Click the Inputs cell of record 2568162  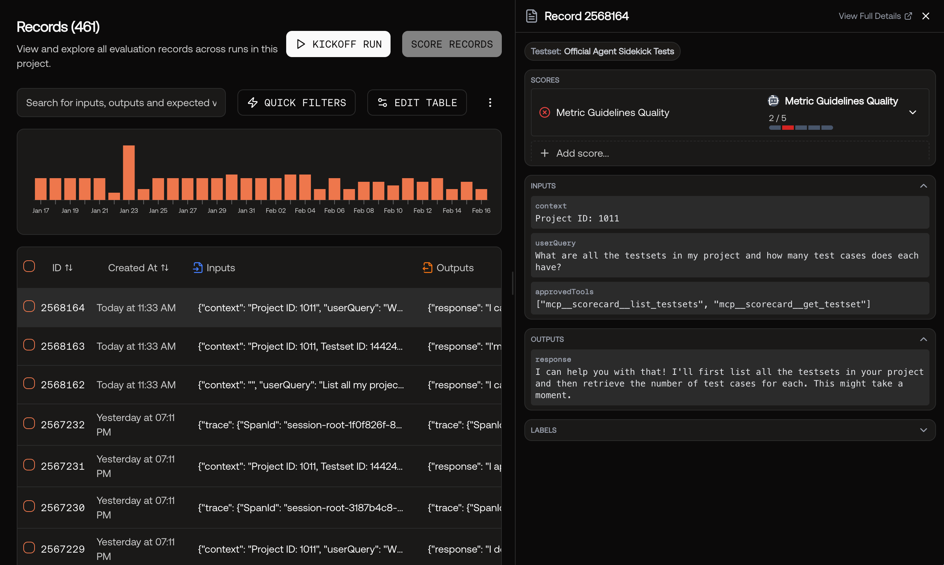click(301, 385)
